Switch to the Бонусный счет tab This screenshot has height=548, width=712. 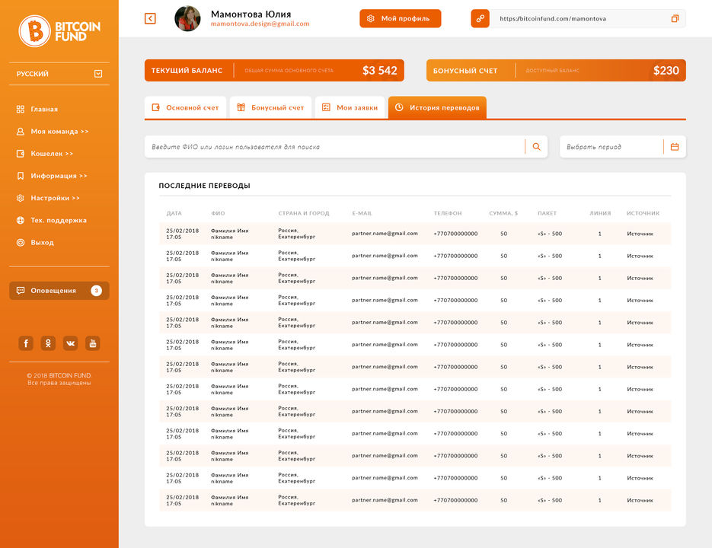point(270,107)
